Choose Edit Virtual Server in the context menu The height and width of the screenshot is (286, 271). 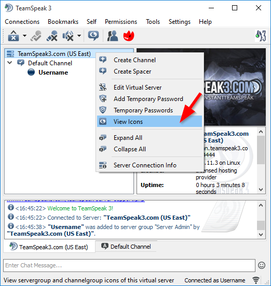pyautogui.click(x=150, y=88)
